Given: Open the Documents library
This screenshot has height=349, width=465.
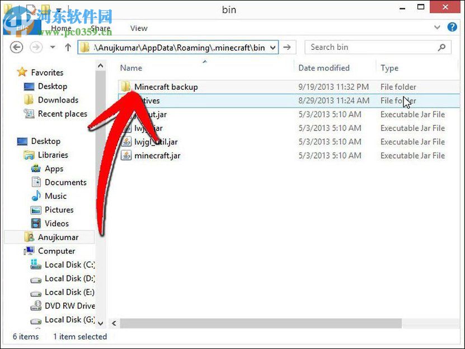Looking at the screenshot, I should [x=65, y=182].
